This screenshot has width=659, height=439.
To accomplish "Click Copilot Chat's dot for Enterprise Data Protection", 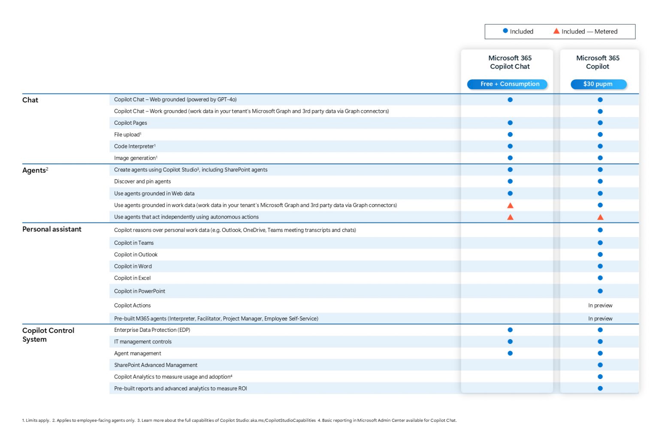I will tap(510, 330).
